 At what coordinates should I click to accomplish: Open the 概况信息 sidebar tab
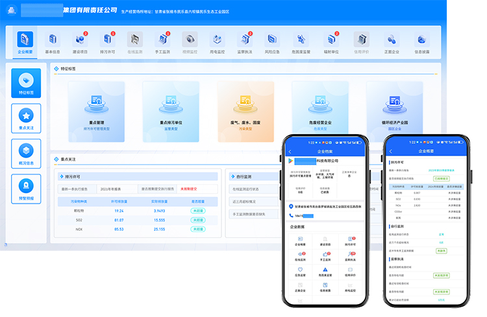[x=26, y=154]
